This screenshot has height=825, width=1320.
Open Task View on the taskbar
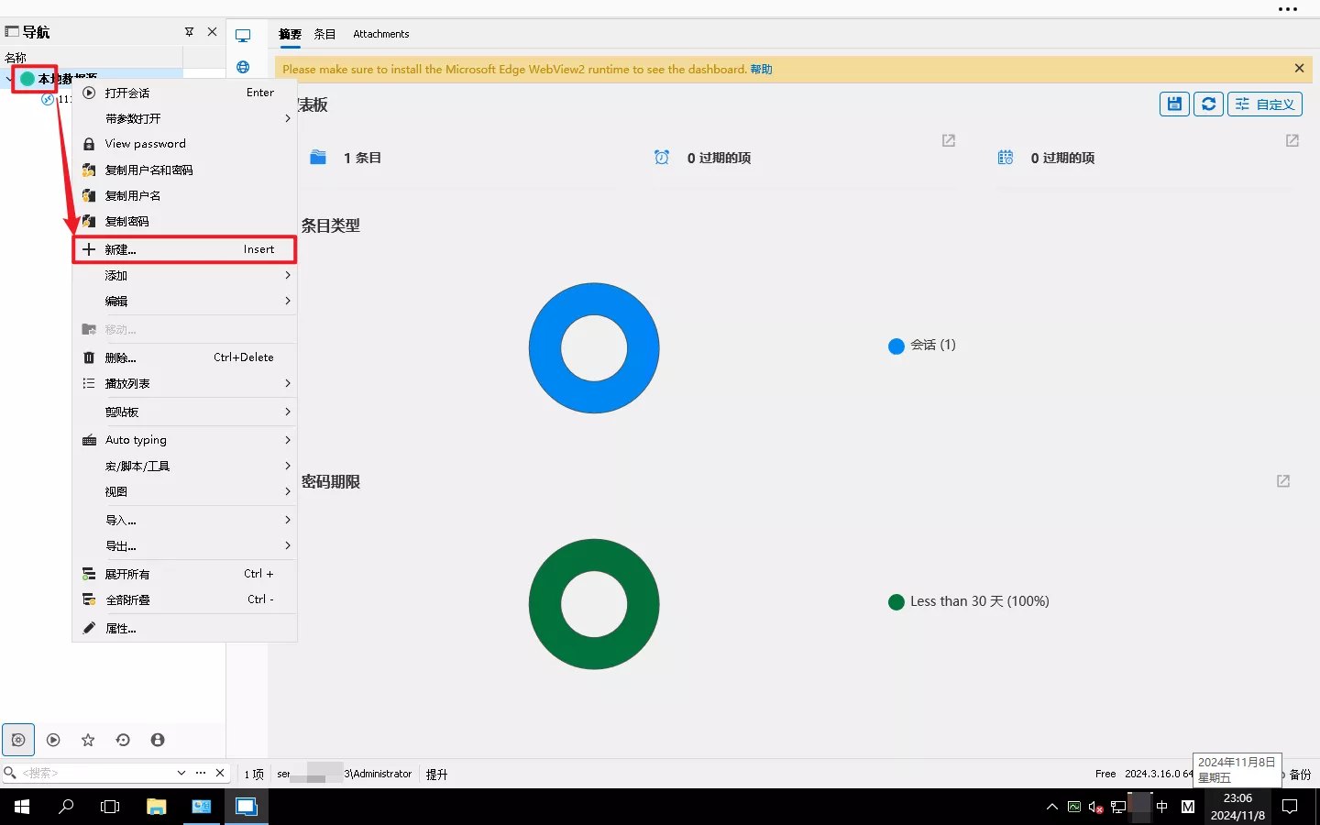[110, 807]
